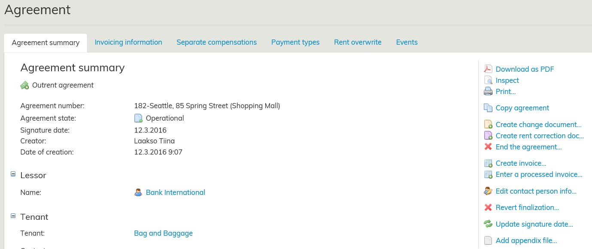Click the printer icon for Print

[488, 91]
